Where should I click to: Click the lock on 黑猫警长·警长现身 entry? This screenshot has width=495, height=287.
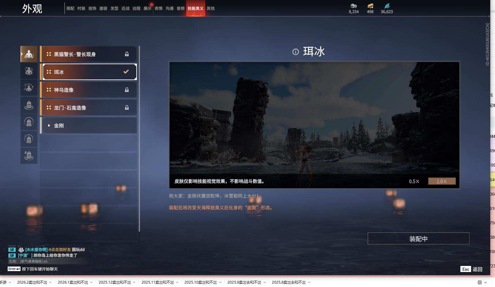[127, 54]
